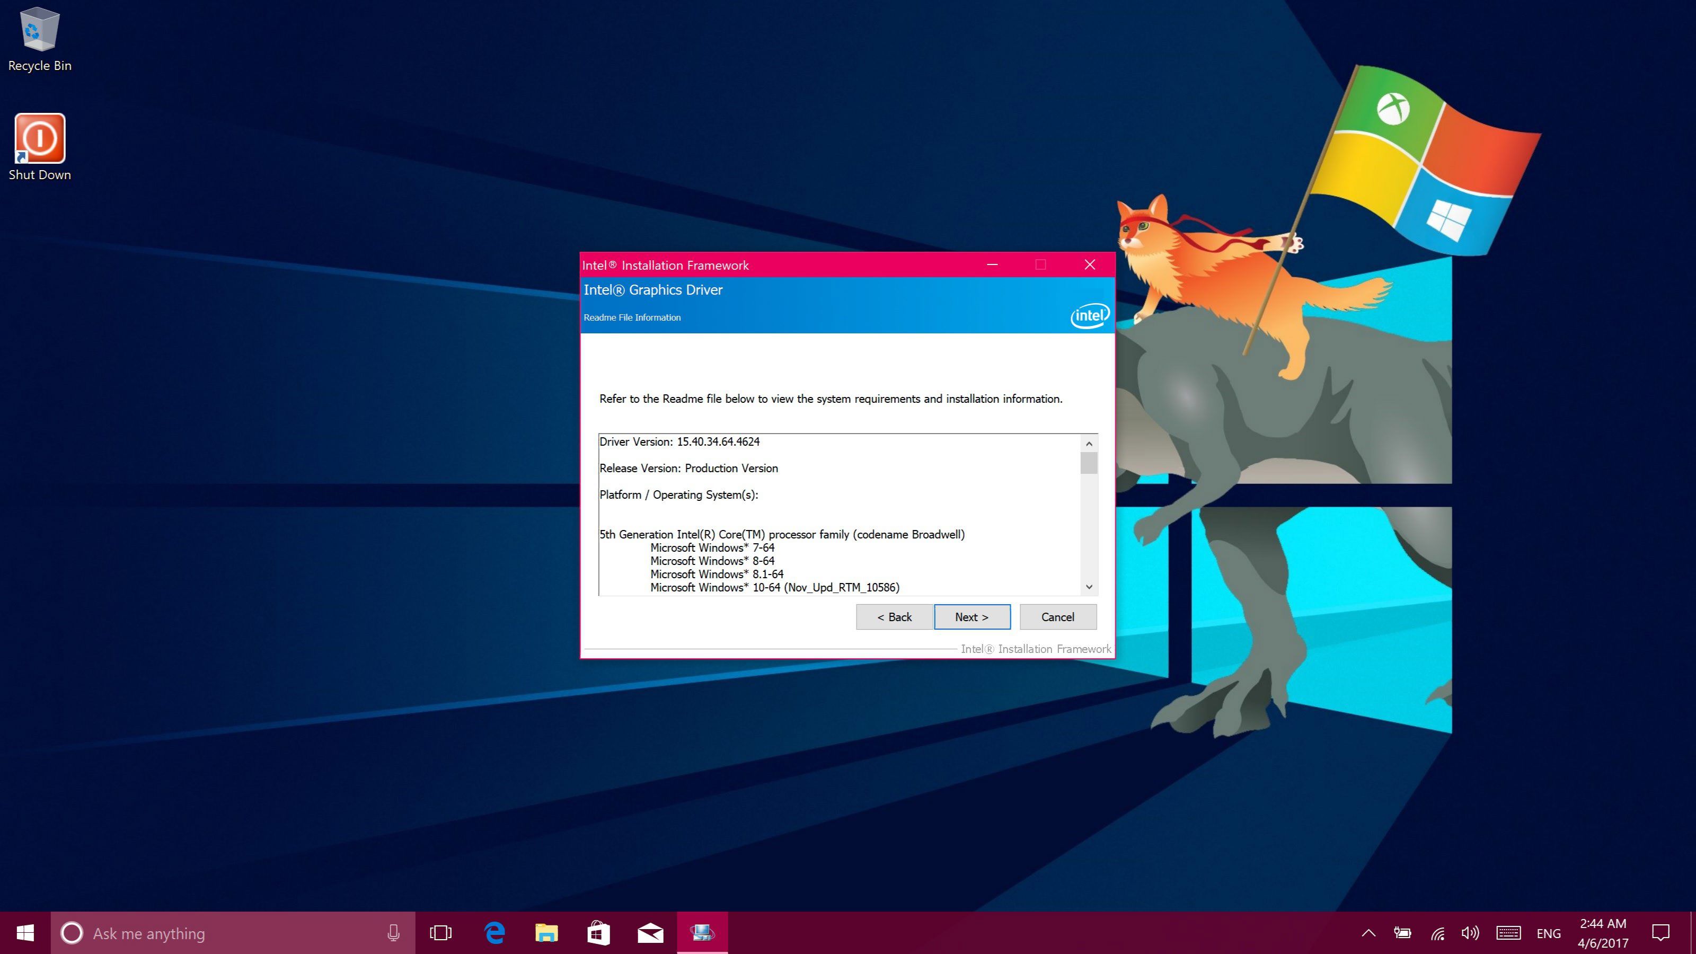1696x954 pixels.
Task: Open the Windows Start menu
Action: pyautogui.click(x=25, y=933)
